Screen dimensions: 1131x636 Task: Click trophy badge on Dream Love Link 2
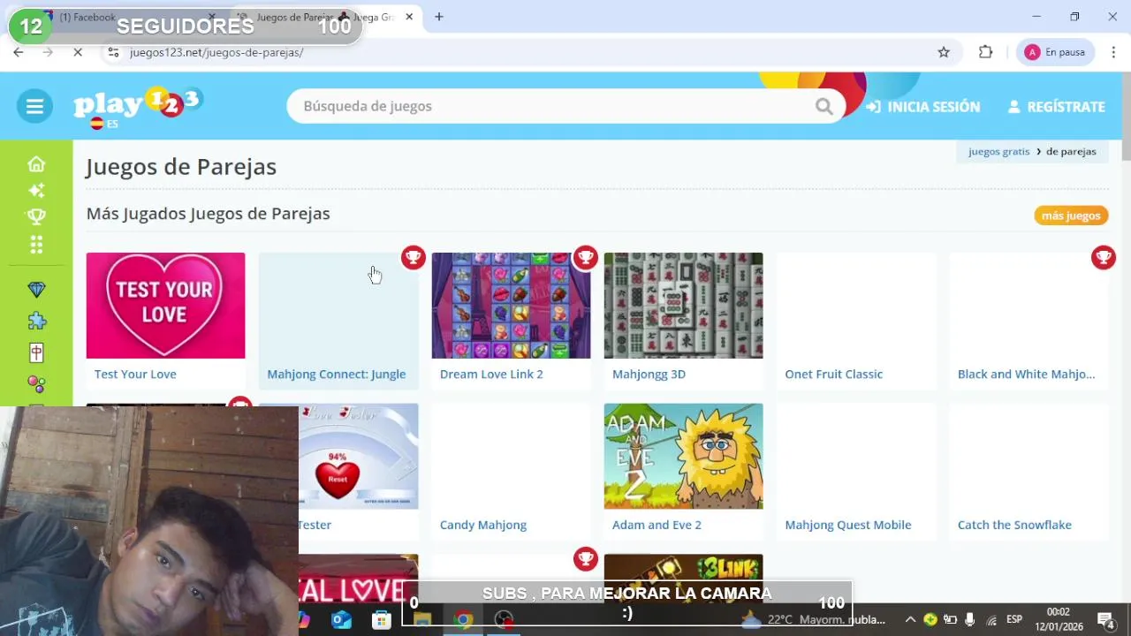click(x=585, y=257)
